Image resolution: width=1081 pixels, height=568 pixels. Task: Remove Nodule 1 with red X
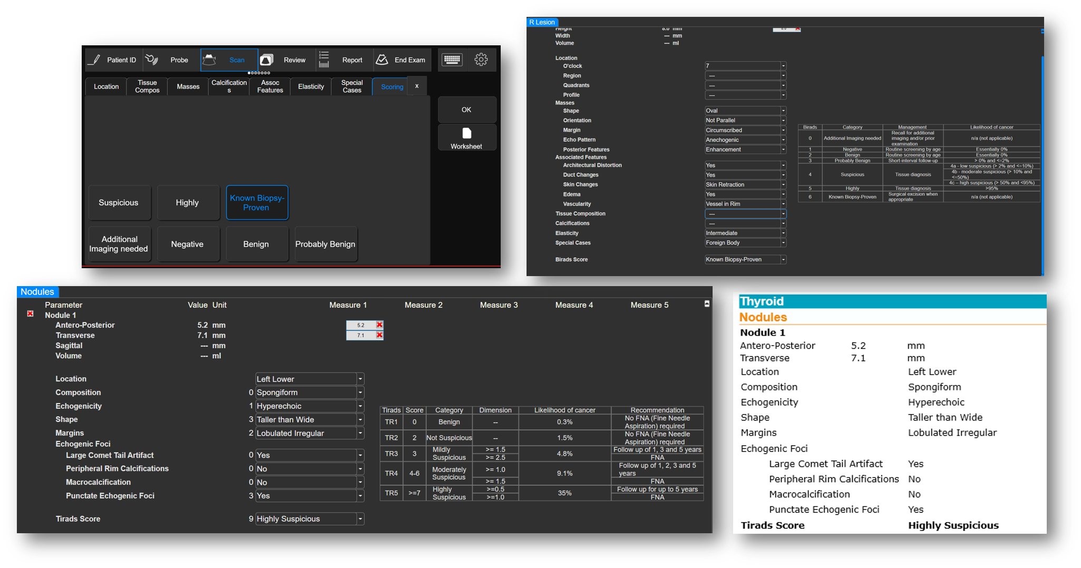[x=31, y=314]
